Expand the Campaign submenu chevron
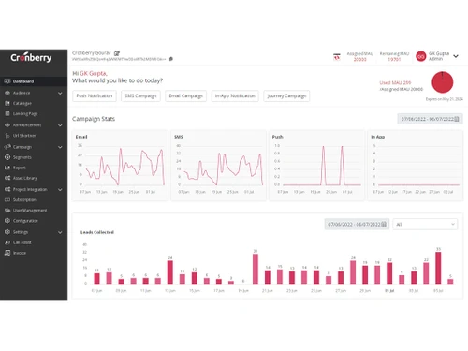The width and height of the screenshot is (468, 351). (x=60, y=147)
